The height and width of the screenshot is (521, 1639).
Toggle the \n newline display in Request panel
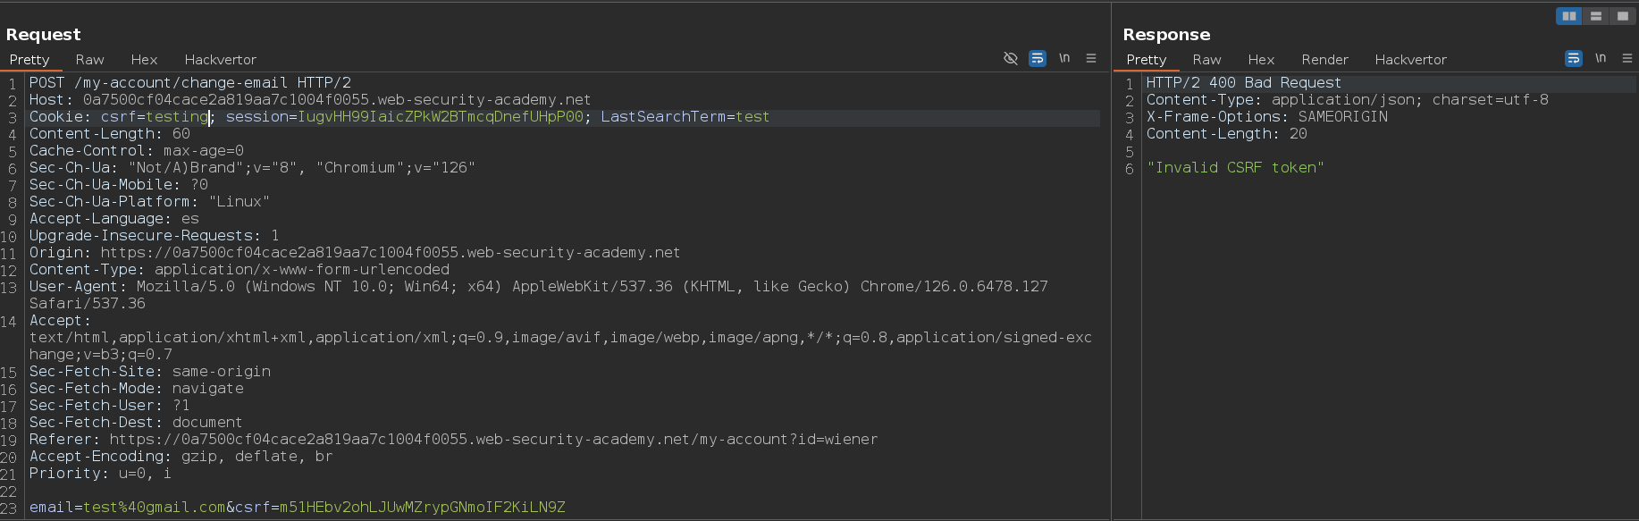[1064, 58]
